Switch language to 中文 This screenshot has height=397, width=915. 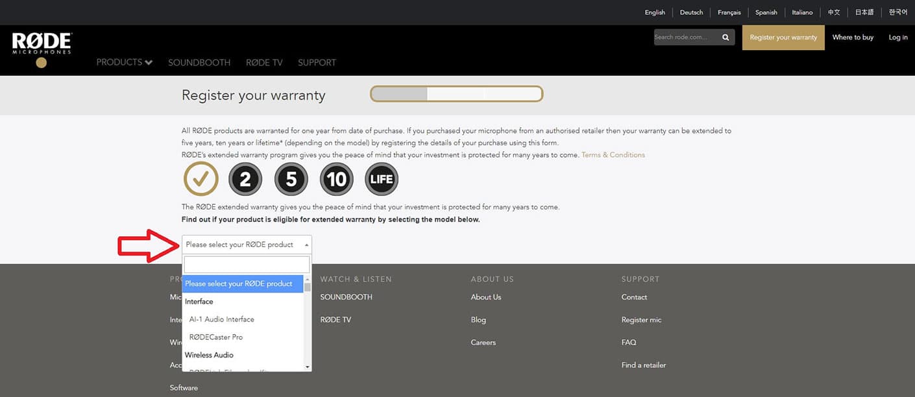pos(834,12)
